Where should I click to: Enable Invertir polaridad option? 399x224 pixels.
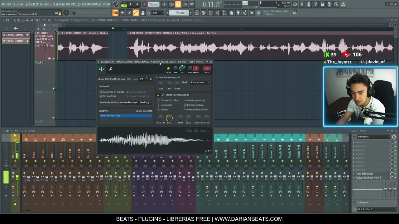click(194, 100)
